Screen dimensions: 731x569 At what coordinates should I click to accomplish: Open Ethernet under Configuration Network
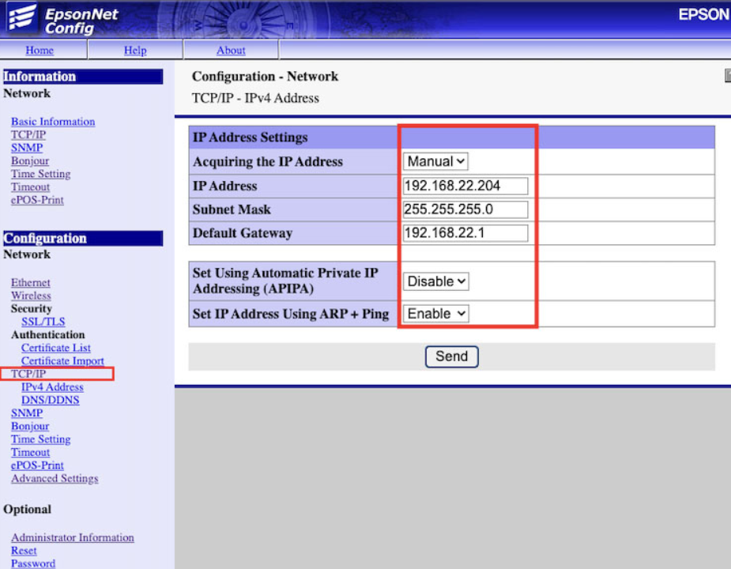[31, 283]
